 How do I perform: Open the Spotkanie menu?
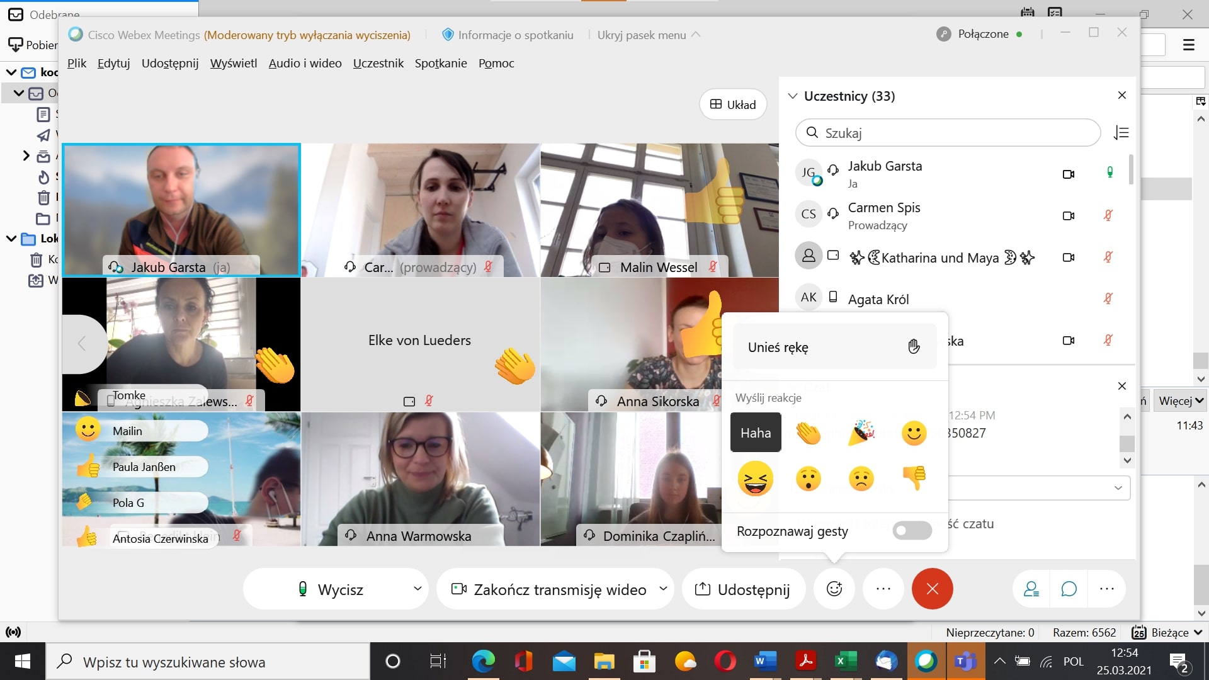tap(441, 63)
